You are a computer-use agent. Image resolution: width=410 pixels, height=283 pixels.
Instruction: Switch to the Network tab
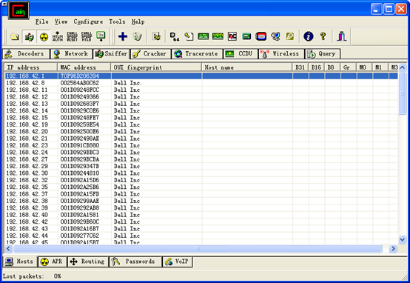(71, 54)
